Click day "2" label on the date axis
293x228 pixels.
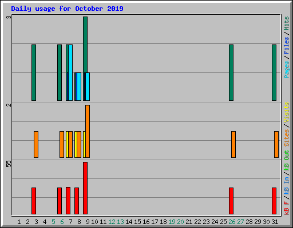click(27, 222)
